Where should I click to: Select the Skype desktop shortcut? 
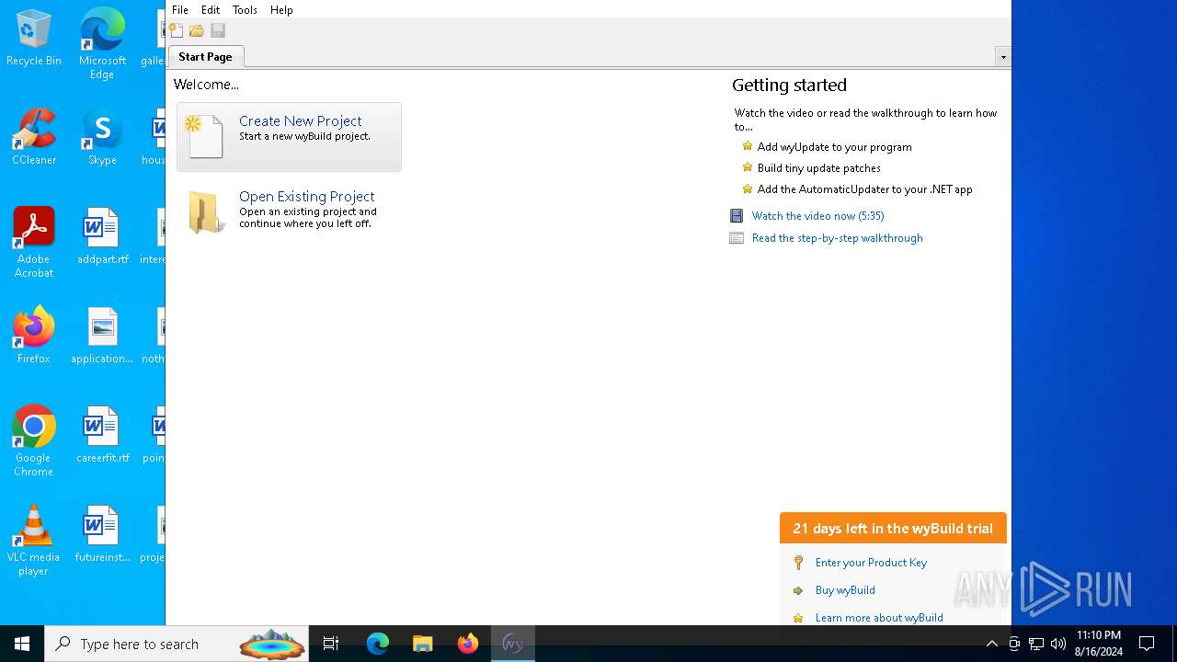(102, 137)
